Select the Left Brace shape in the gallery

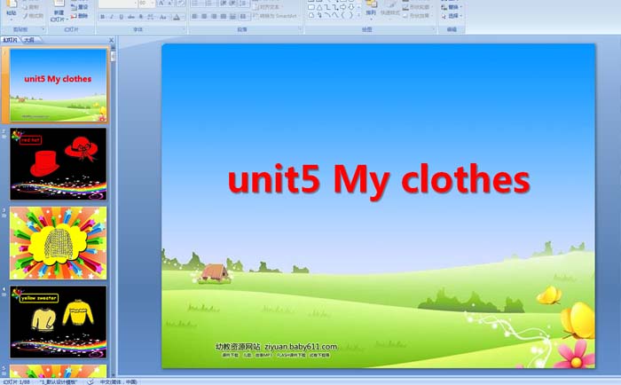pos(343,15)
